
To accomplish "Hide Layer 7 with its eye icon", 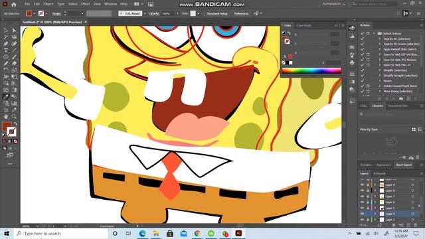I will tap(362, 197).
